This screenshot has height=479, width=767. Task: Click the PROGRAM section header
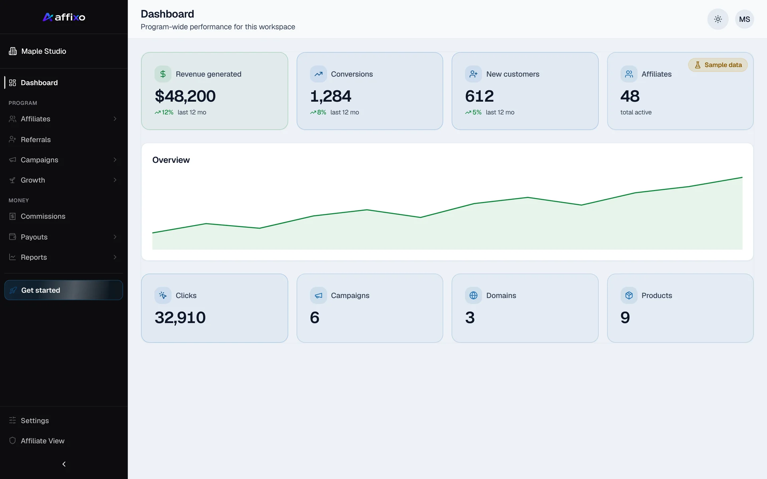pos(23,103)
